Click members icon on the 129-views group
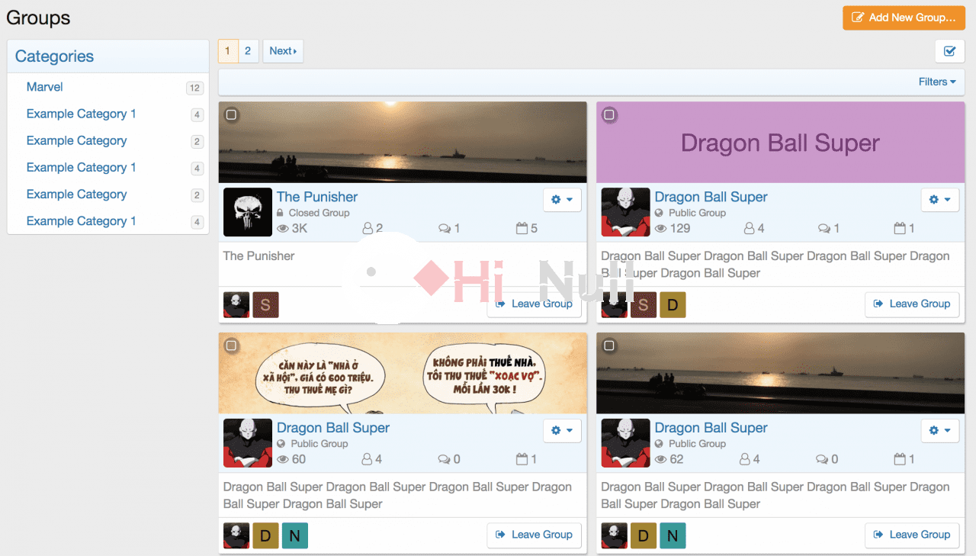 coord(749,228)
